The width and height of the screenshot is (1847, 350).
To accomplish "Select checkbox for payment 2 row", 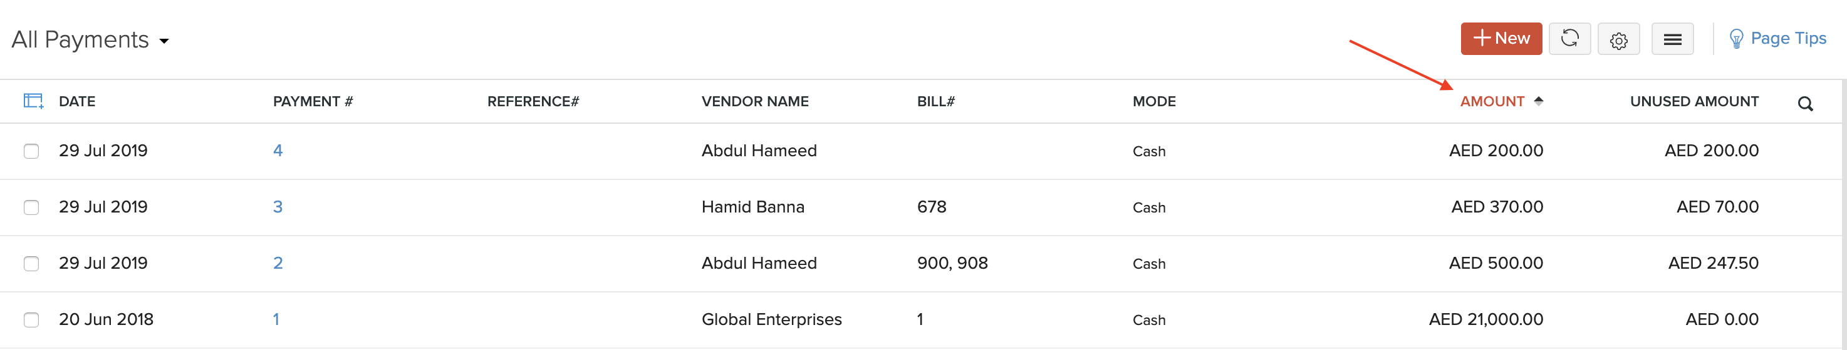I will tap(31, 263).
